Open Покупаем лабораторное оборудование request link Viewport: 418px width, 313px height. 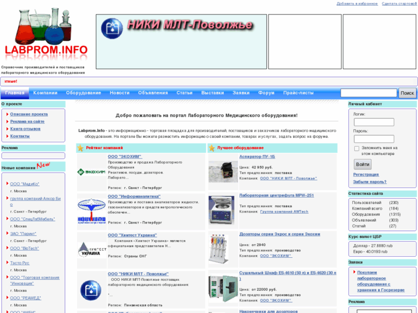pos(381,281)
